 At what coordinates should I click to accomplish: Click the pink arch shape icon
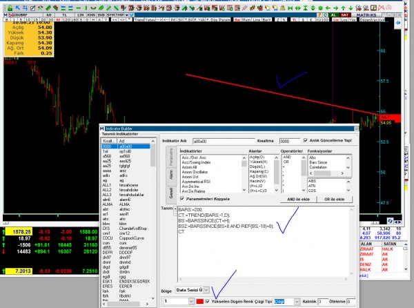point(388,8)
